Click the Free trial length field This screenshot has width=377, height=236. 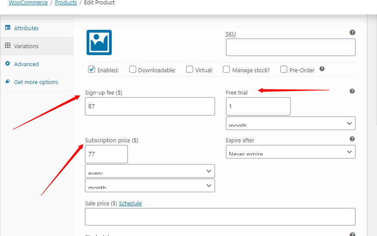pos(258,106)
